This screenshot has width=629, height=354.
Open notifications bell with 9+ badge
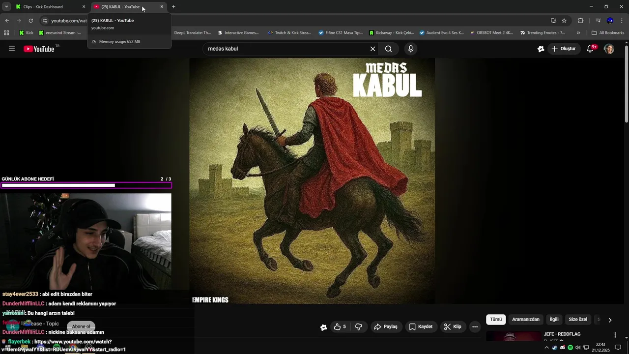point(591,49)
